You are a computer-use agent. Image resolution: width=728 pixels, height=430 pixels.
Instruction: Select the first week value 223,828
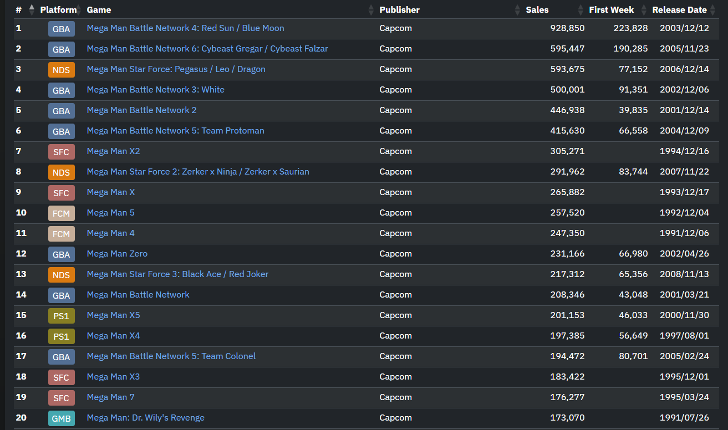tap(630, 28)
